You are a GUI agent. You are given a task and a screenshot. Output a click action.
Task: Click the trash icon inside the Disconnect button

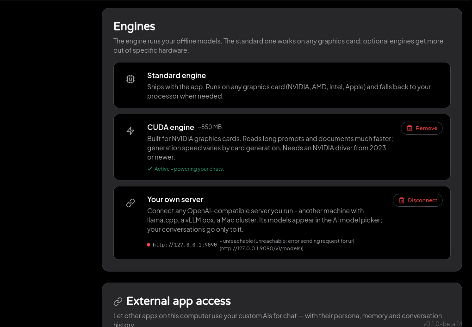402,200
